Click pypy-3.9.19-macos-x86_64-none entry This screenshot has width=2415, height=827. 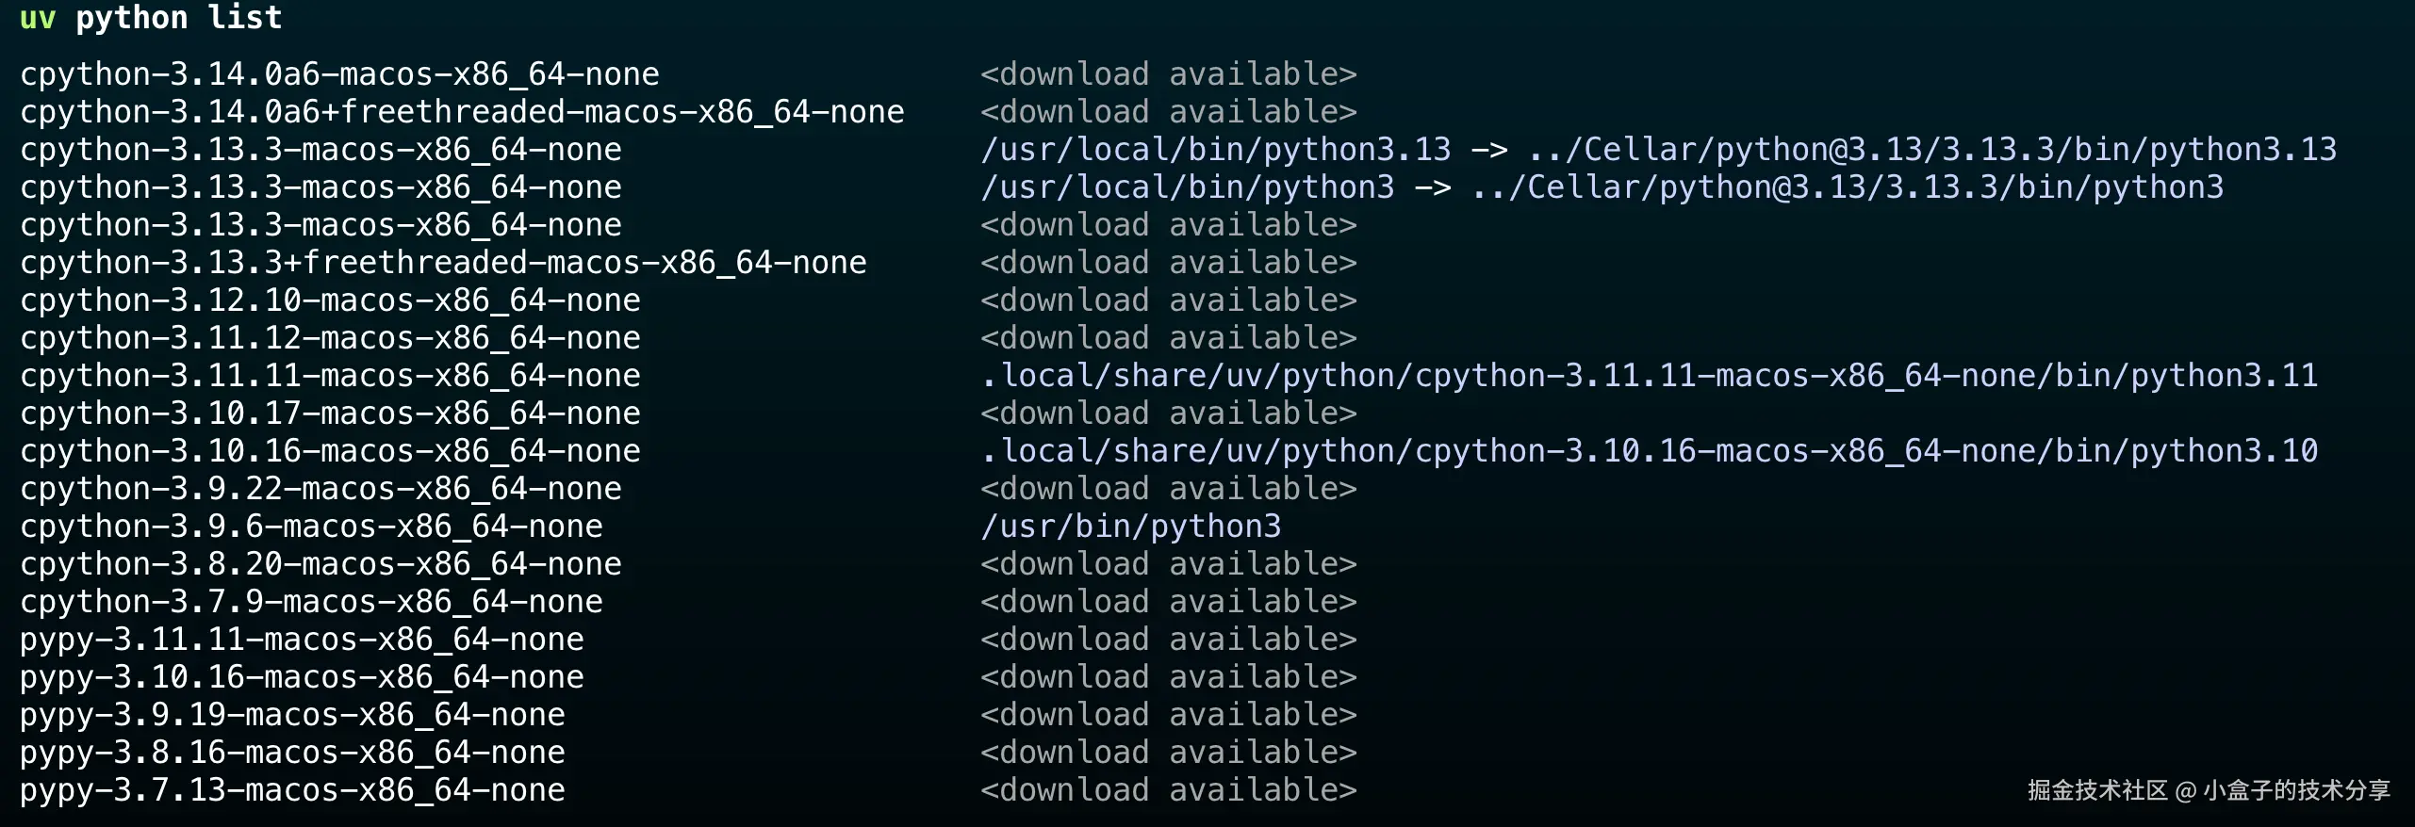[x=292, y=715]
